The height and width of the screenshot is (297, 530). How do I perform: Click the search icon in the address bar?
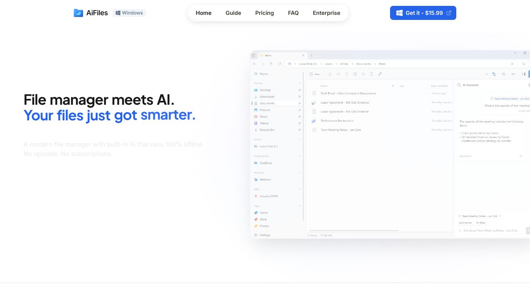524,64
